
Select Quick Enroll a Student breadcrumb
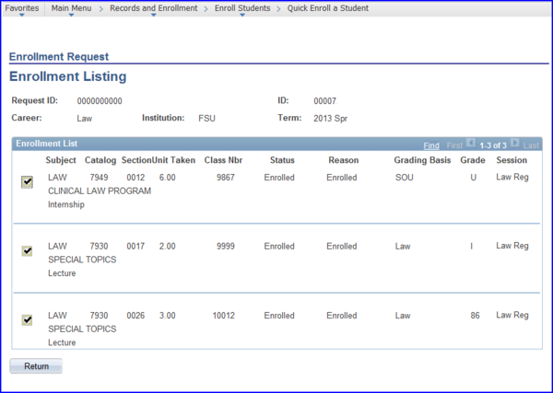click(327, 8)
